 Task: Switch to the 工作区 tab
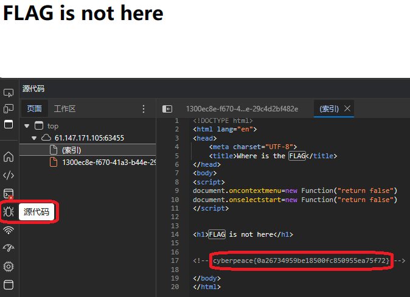coord(64,108)
